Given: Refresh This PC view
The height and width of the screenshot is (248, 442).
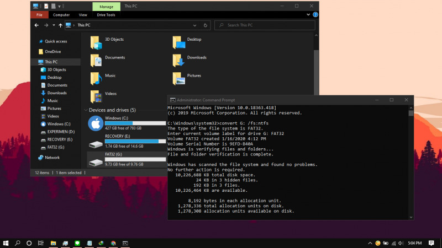Looking at the screenshot, I should pos(205,25).
